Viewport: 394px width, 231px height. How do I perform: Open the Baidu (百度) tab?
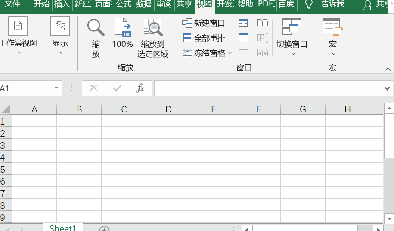[x=287, y=4]
